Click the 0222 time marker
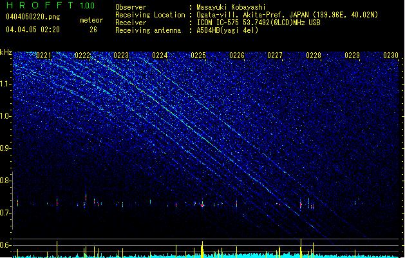Viewport: 405px width, 258px height. pos(82,55)
